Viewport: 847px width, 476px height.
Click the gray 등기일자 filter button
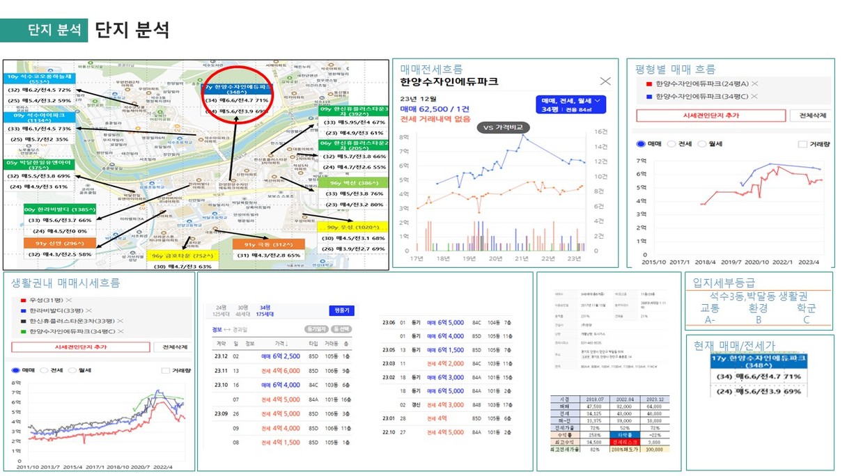point(316,329)
